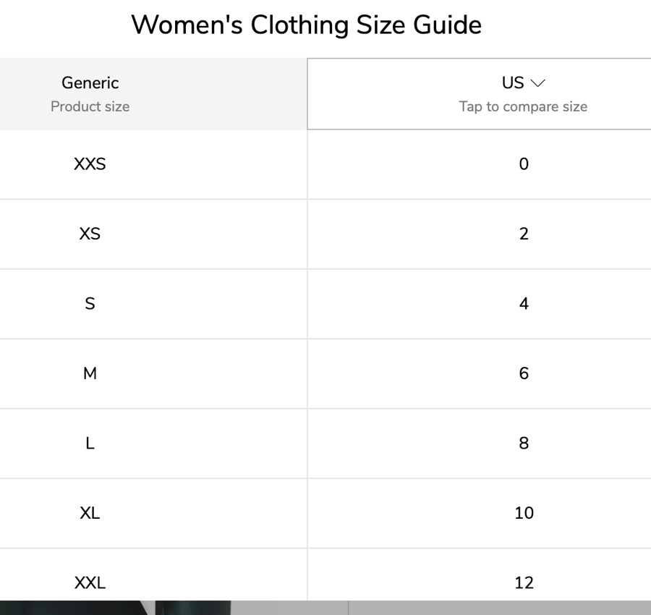Click US size 0 value

(x=524, y=164)
